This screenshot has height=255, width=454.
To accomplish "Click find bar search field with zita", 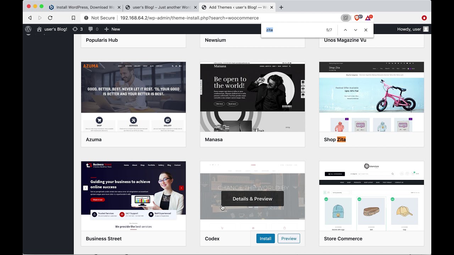I will tap(294, 30).
